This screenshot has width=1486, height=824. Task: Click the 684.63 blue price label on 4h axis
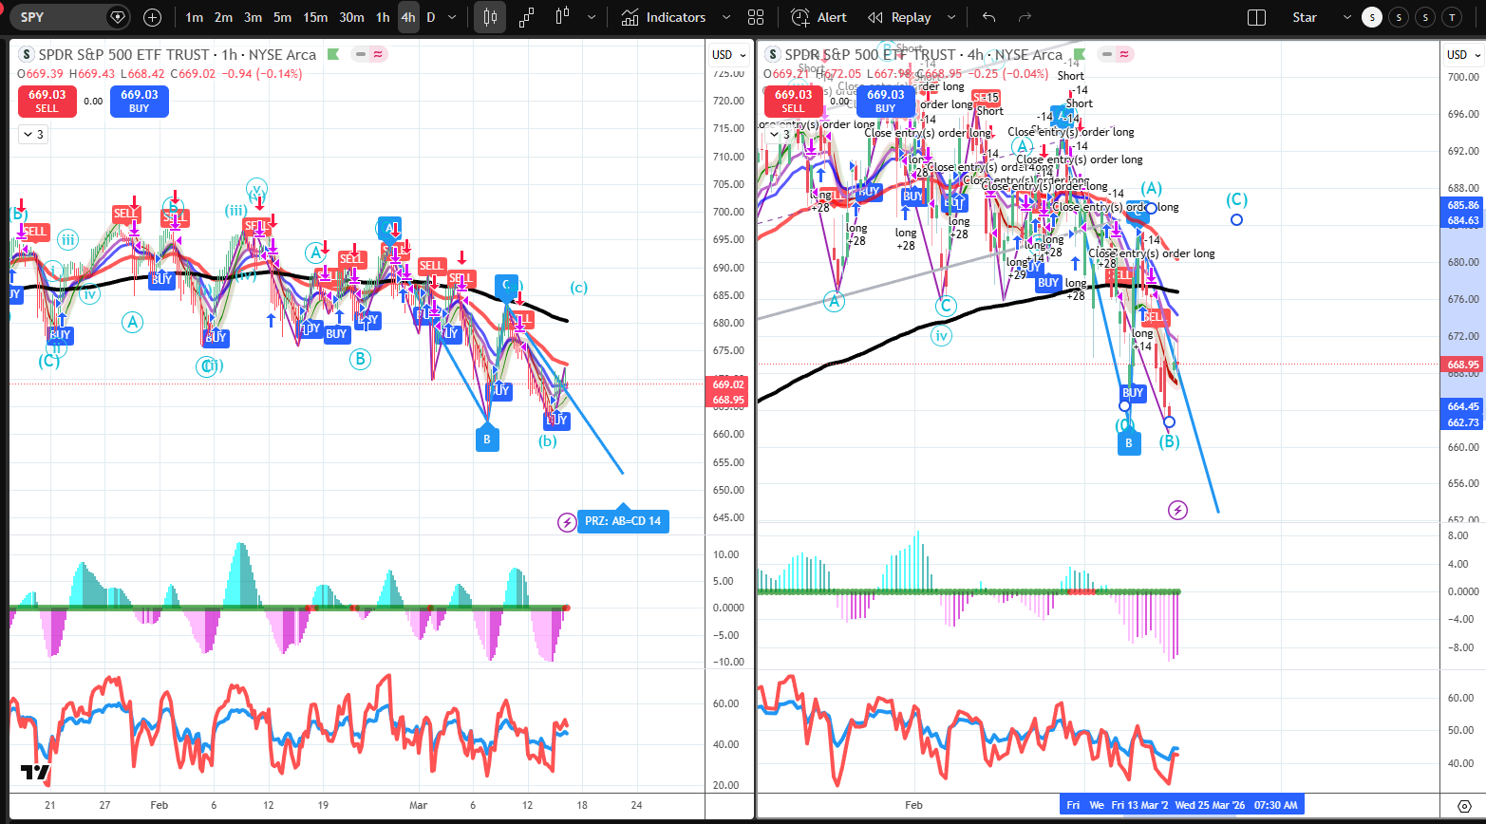tap(1462, 220)
